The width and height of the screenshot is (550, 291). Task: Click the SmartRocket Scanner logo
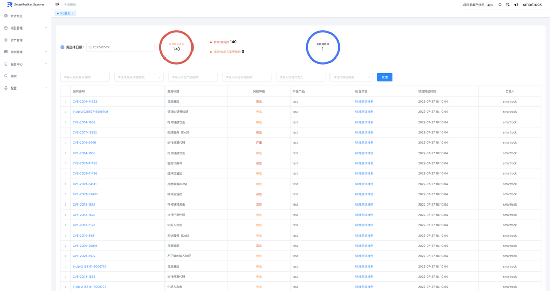pos(25,5)
